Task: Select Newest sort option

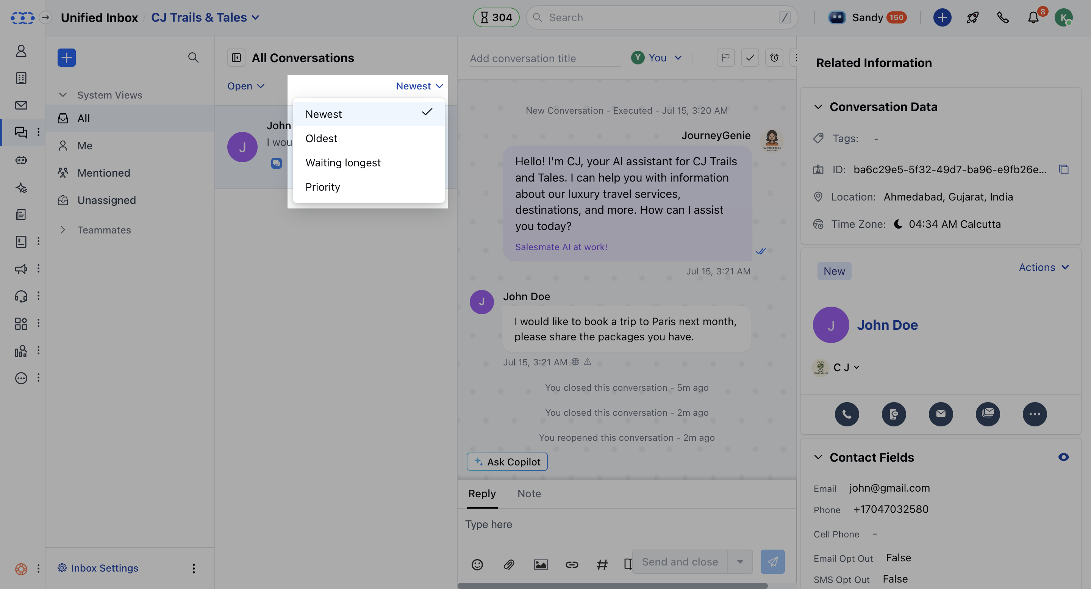Action: tap(369, 114)
